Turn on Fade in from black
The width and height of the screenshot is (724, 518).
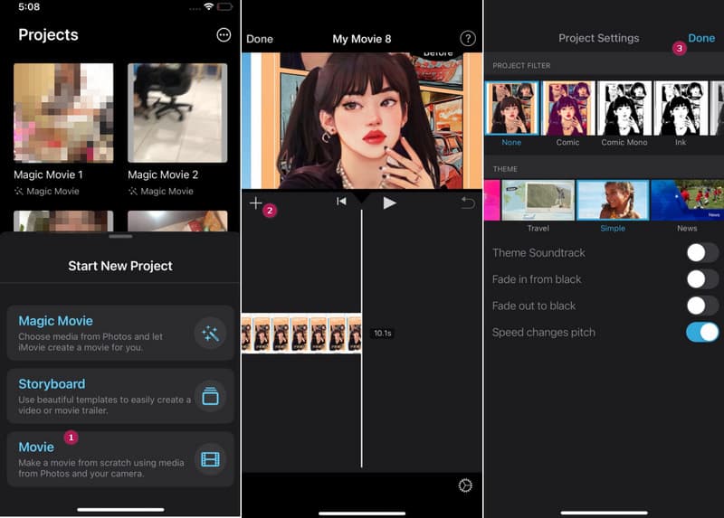click(702, 279)
